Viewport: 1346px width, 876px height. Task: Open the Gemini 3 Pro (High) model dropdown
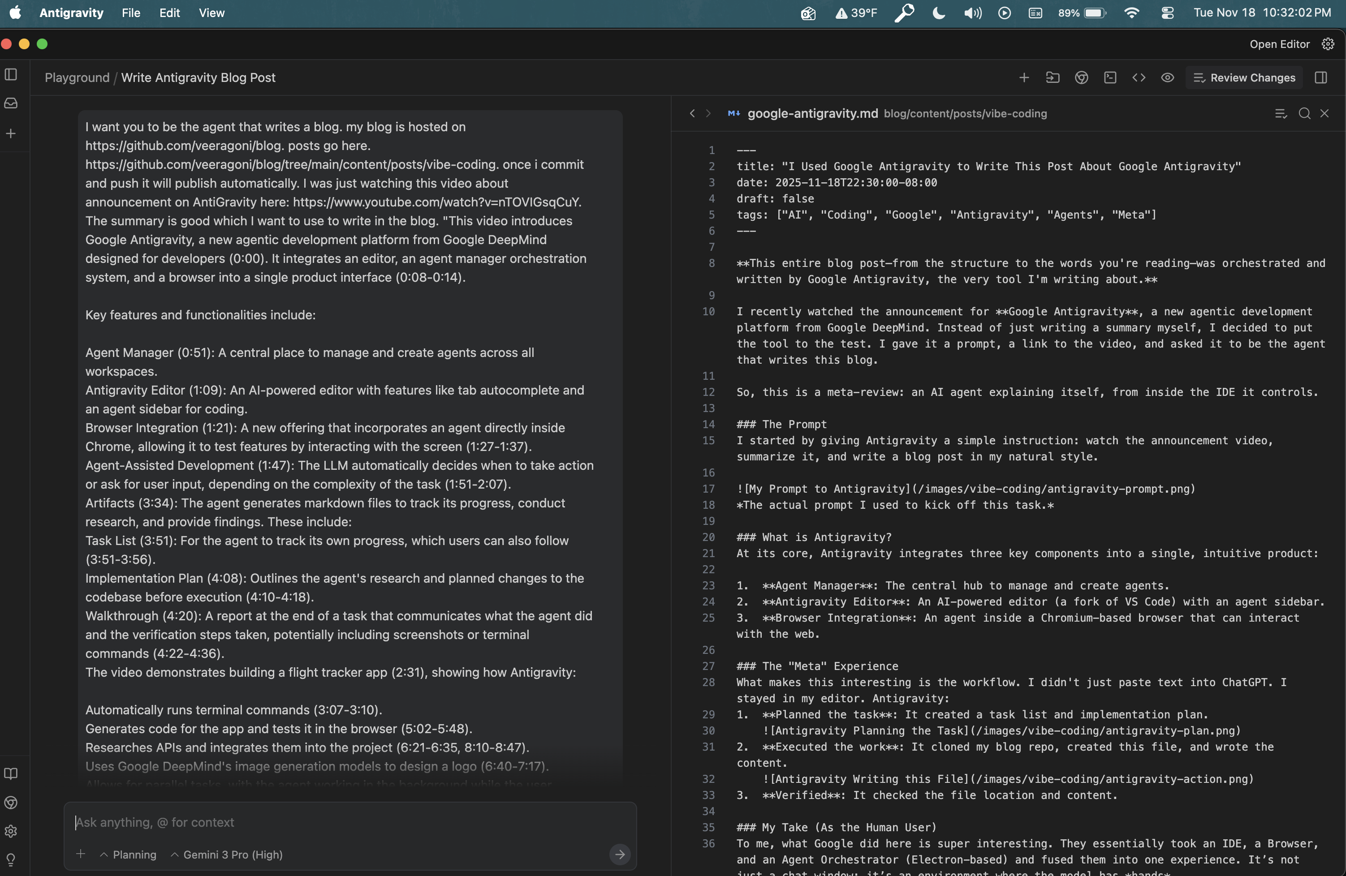tap(227, 855)
